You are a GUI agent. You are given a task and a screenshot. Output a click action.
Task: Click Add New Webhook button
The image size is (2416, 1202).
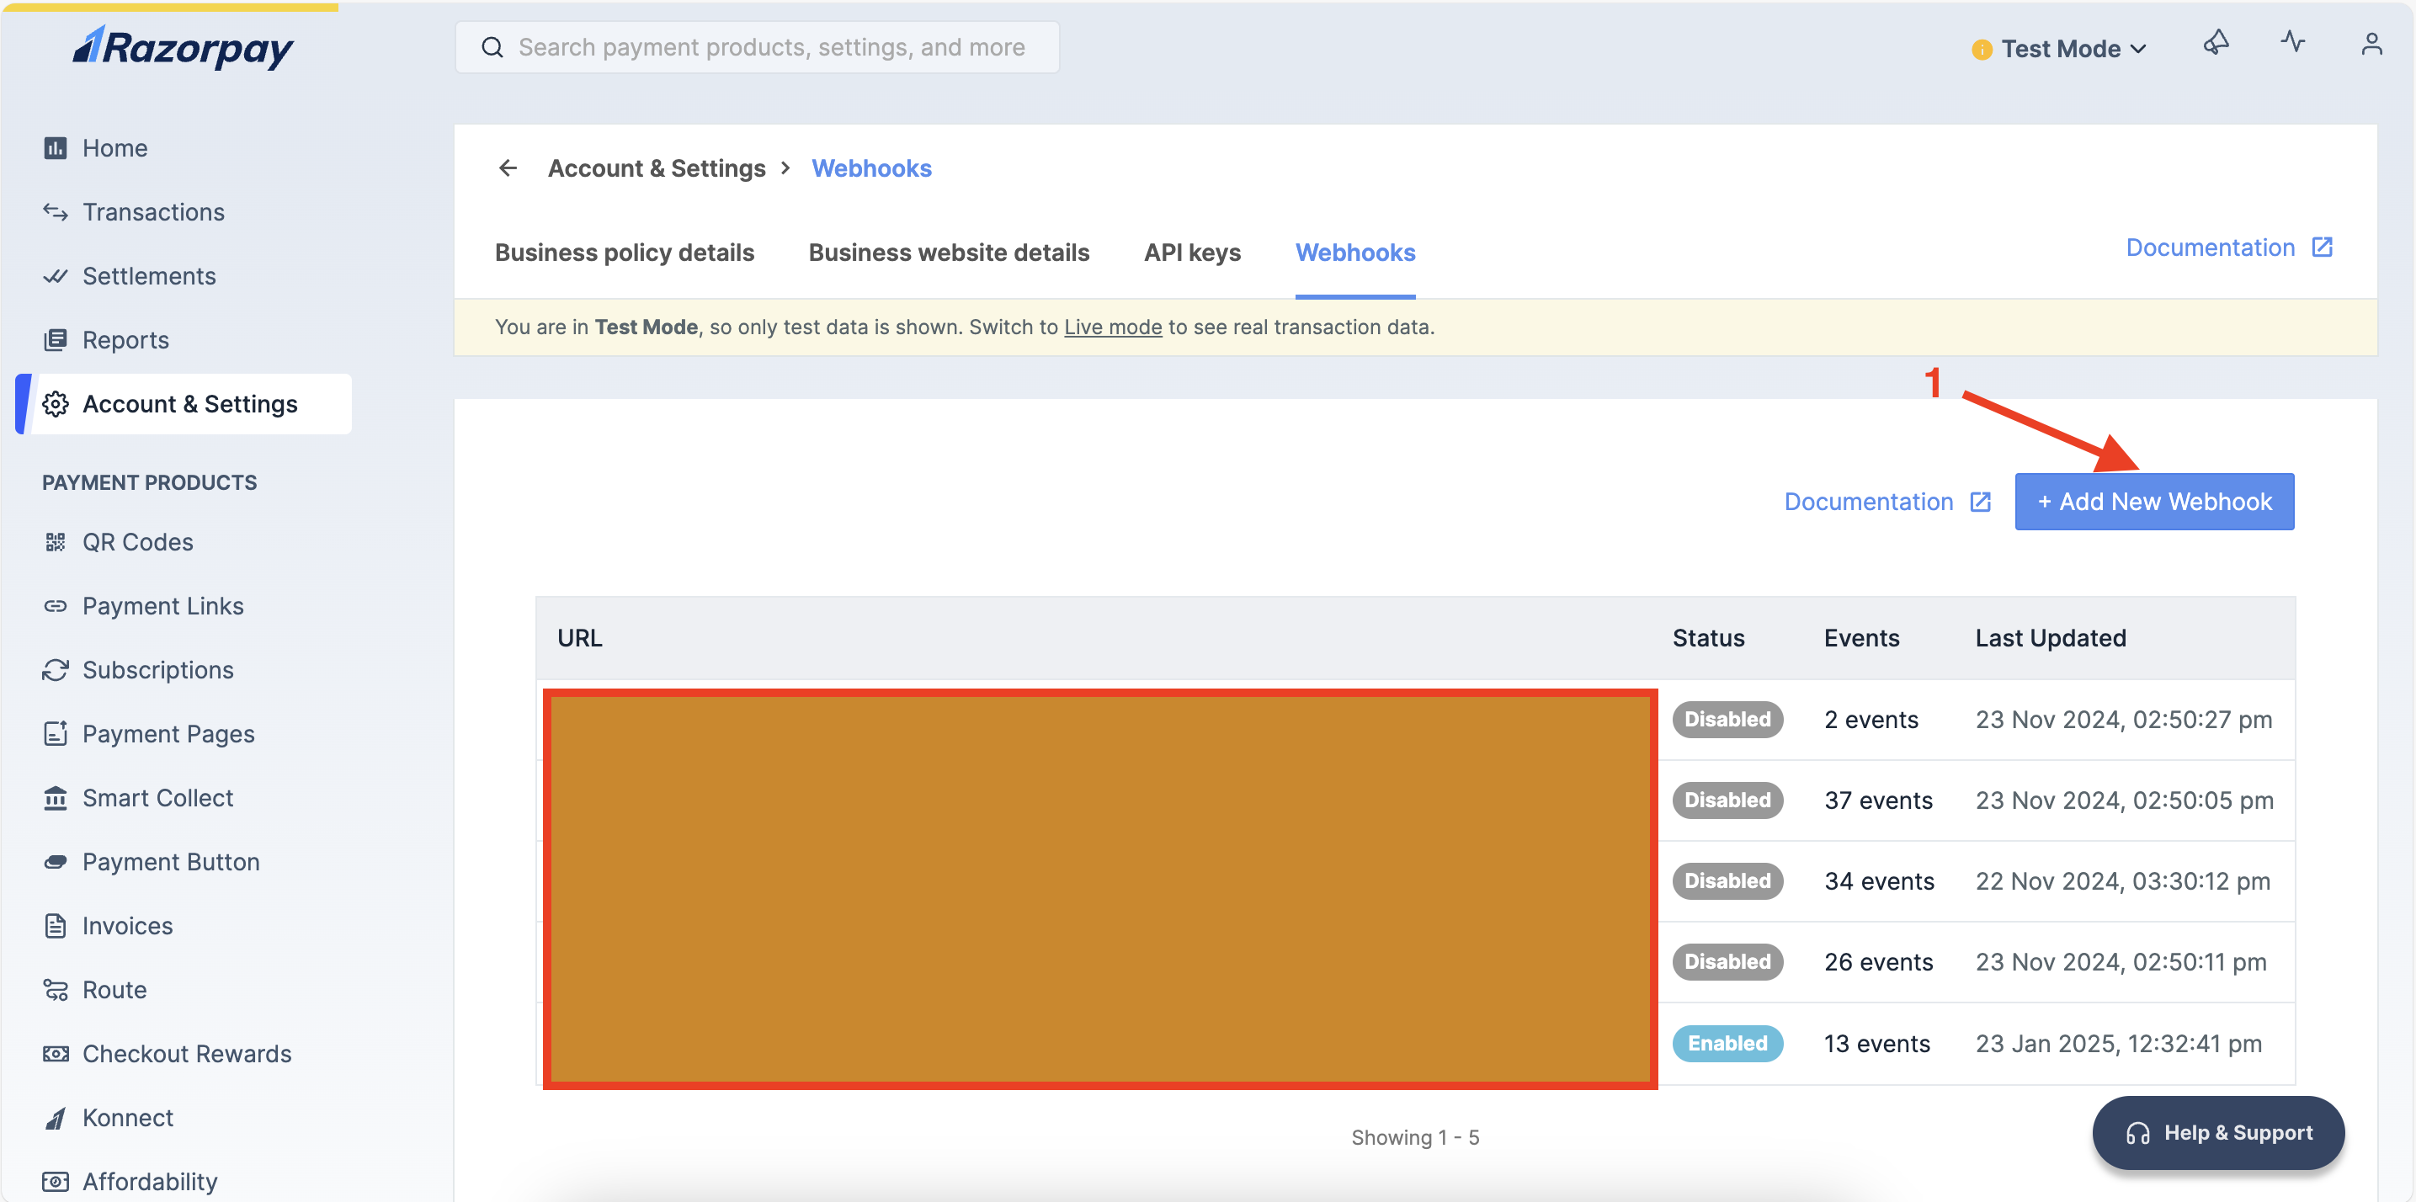pyautogui.click(x=2154, y=501)
